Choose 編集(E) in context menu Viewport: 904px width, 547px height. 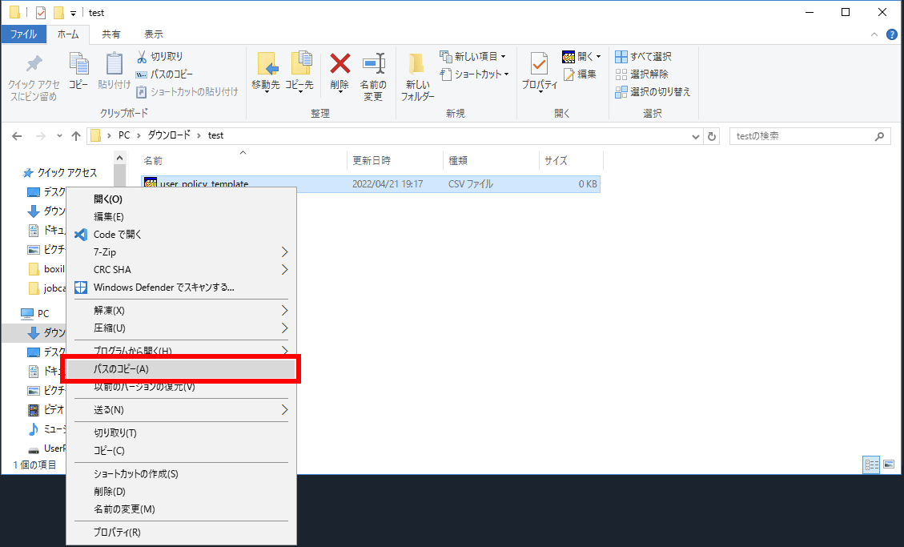(182, 217)
